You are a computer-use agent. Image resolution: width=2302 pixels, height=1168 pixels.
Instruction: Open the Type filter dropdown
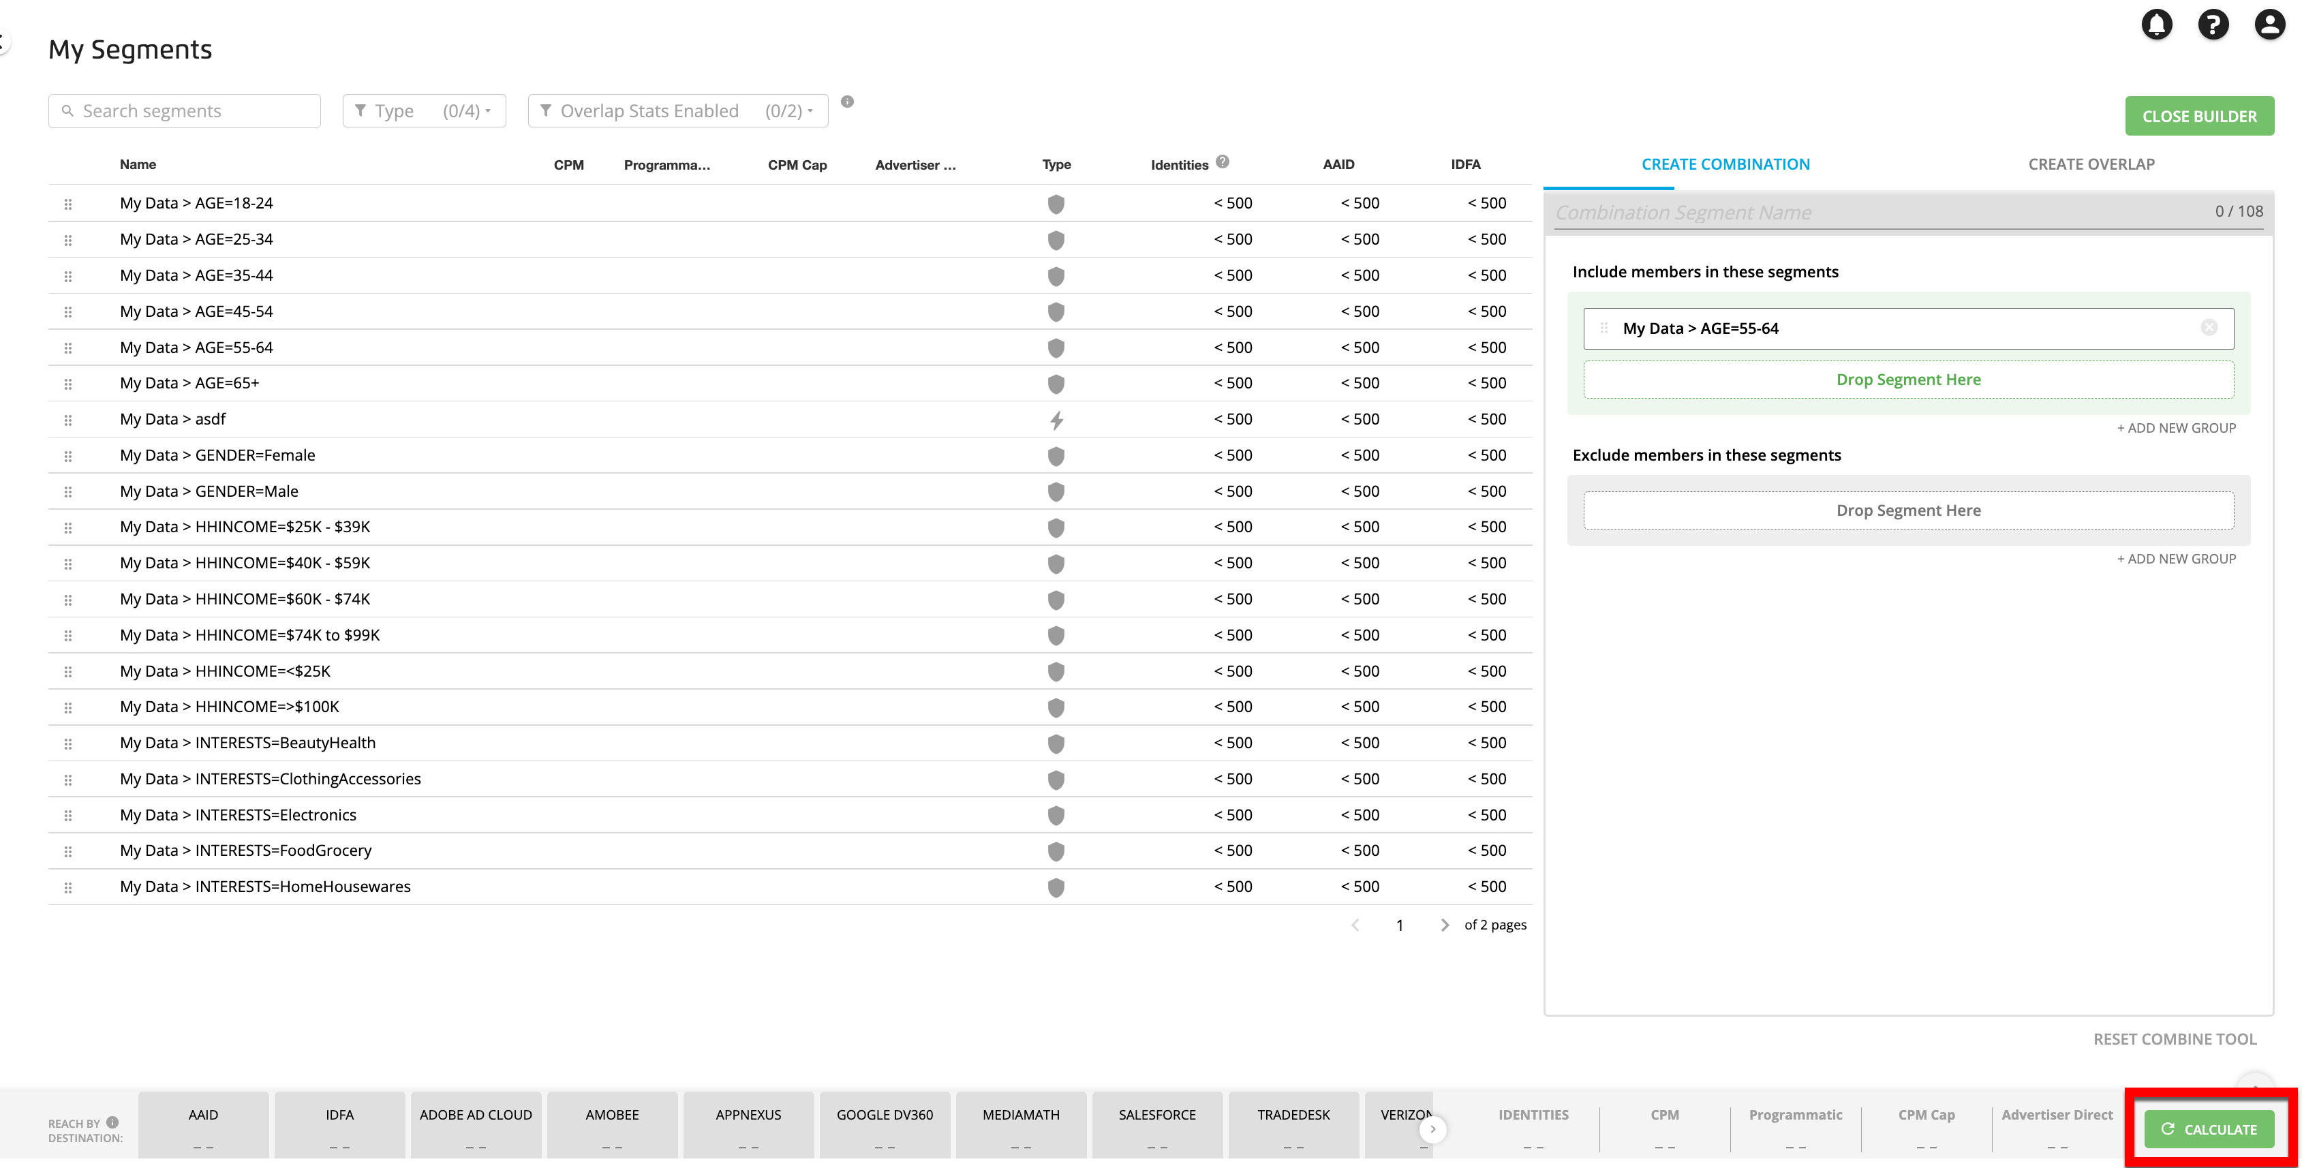tap(425, 111)
